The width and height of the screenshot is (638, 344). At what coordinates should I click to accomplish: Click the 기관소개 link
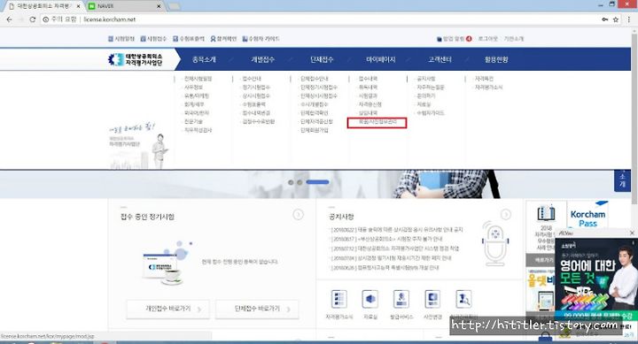(514, 39)
